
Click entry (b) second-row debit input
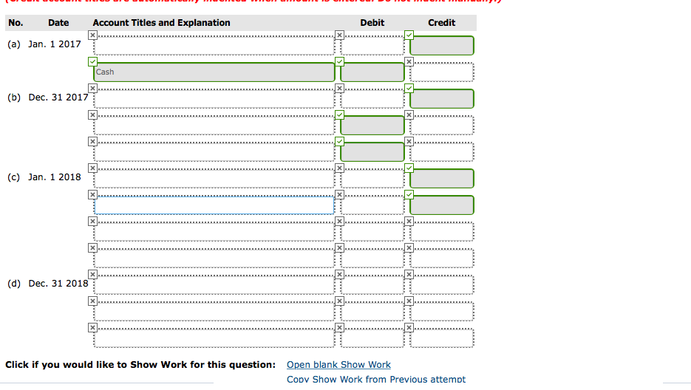(x=372, y=126)
